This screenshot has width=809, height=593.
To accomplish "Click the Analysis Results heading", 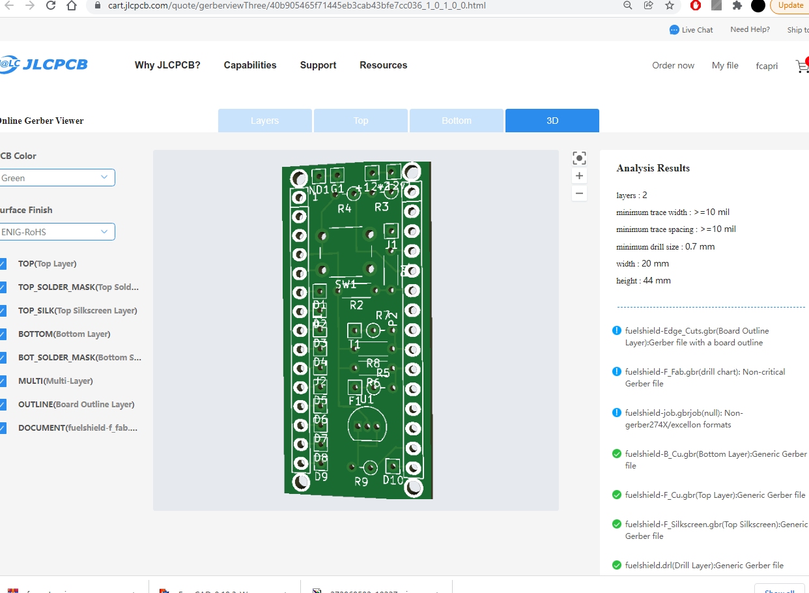I will (x=653, y=168).
